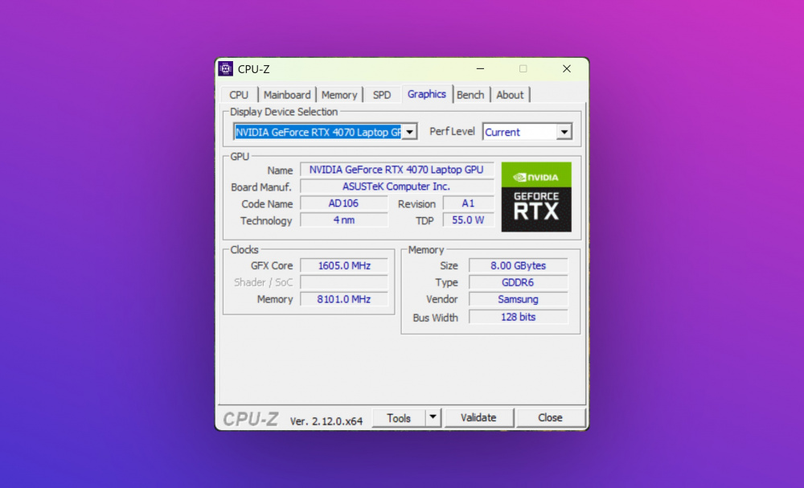Expand the Perf Level combo box
This screenshot has height=488, width=804.
coord(564,132)
